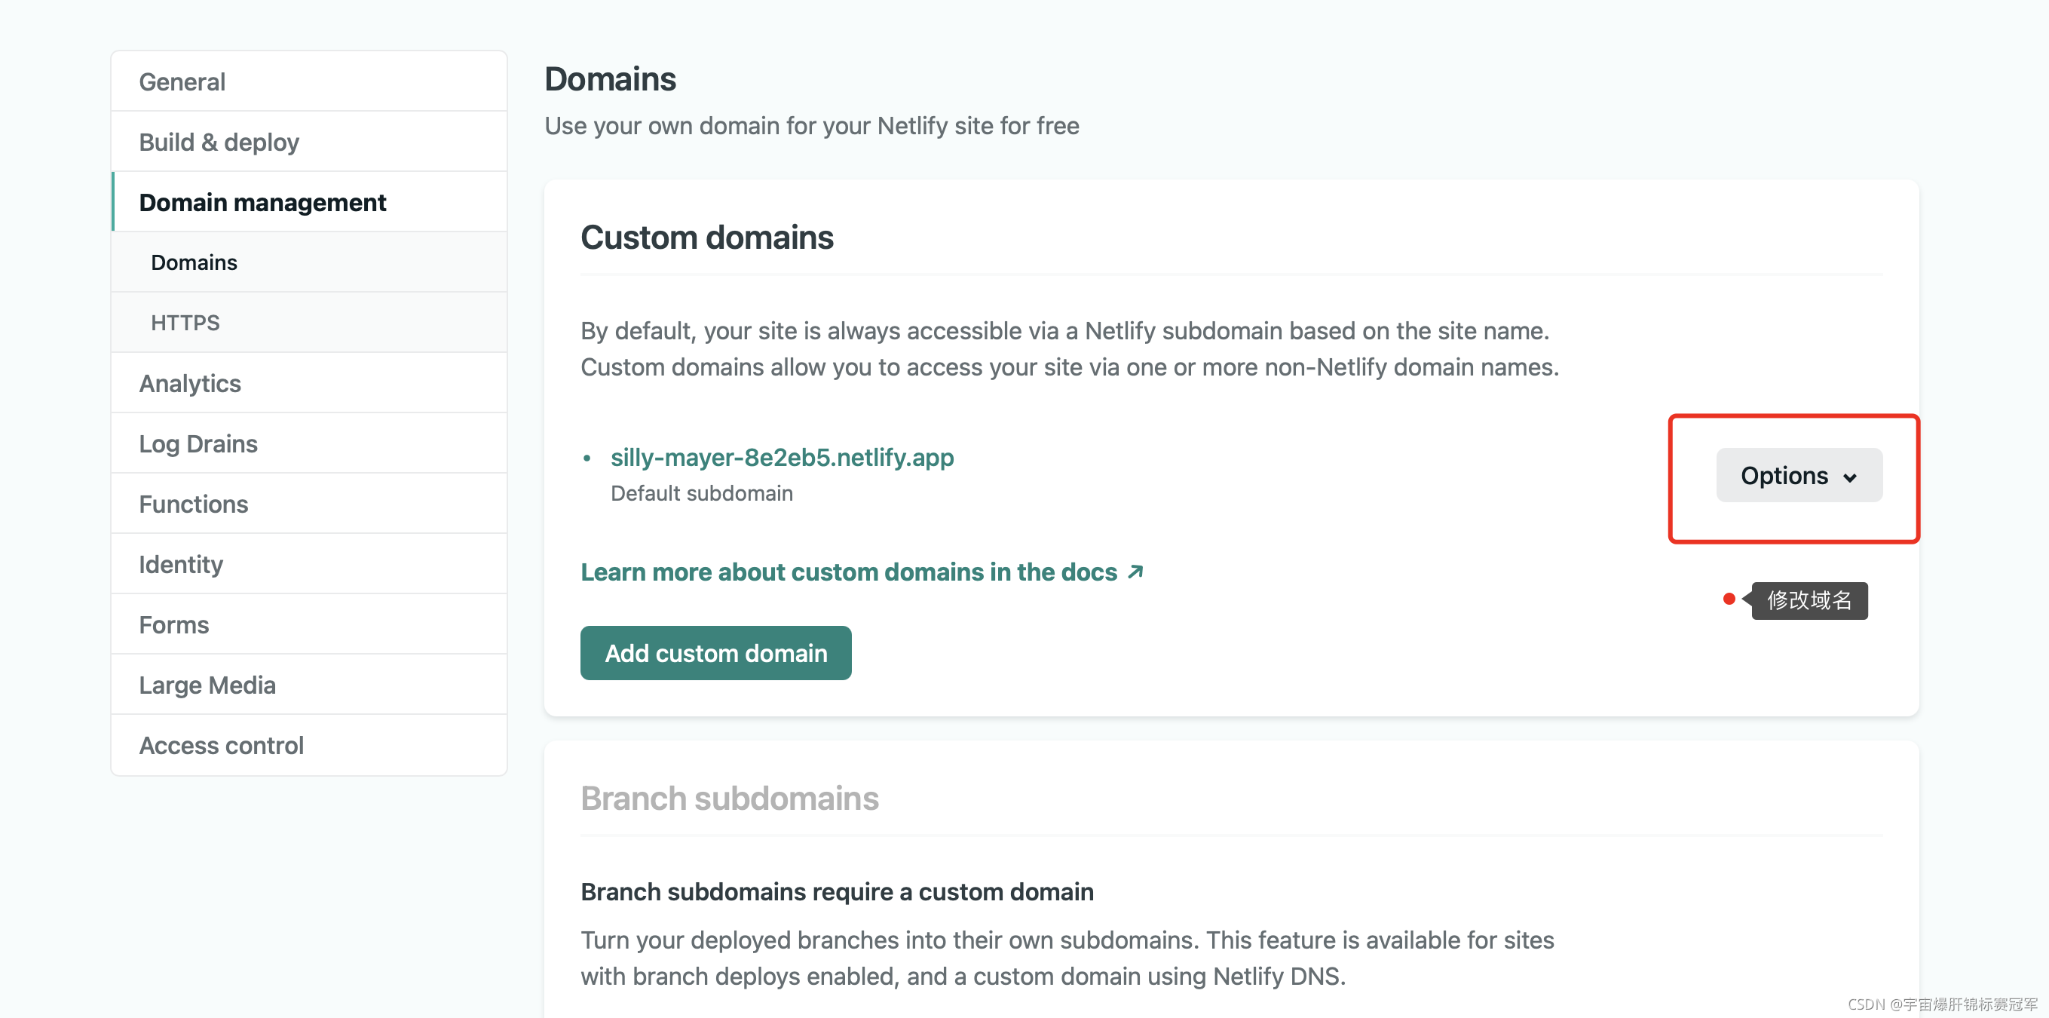Screen dimensions: 2049x1018
Task: Select Forms in the settings sidebar
Action: click(x=173, y=625)
